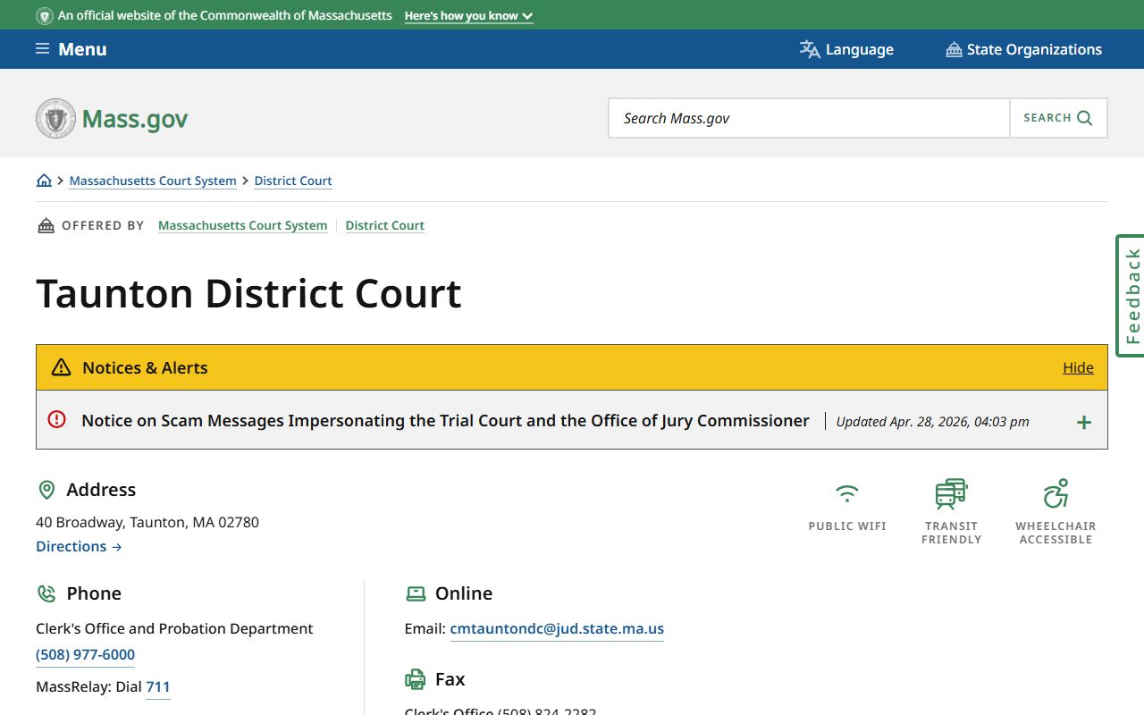Click the Wheelchair Accessible icon

tap(1056, 493)
